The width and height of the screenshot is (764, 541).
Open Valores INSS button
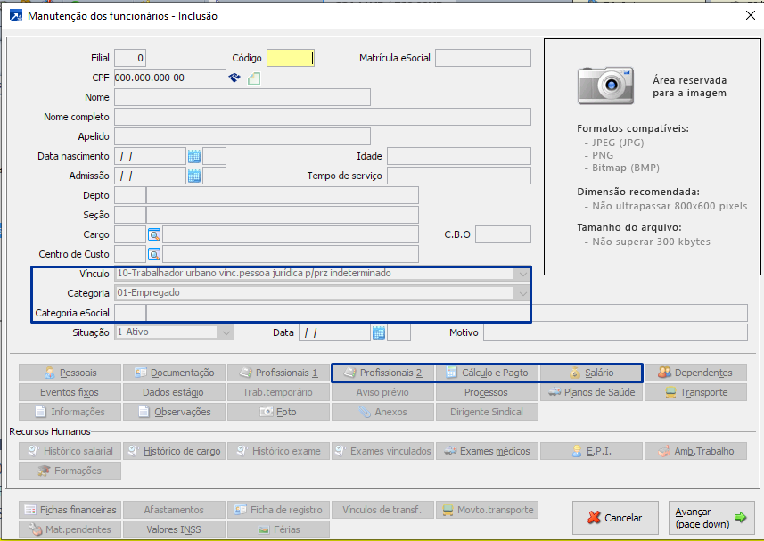174,529
